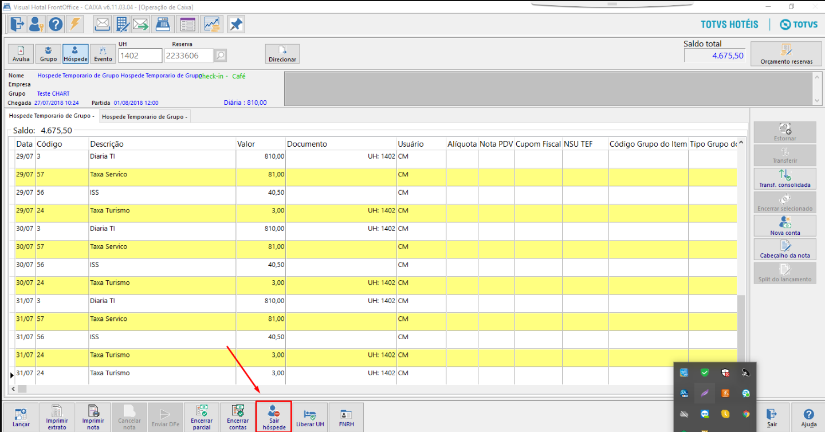Click the Nova conta button
Screen dimensions: 825x432
(784, 226)
